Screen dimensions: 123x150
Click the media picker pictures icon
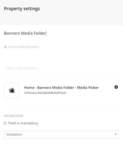point(12,90)
